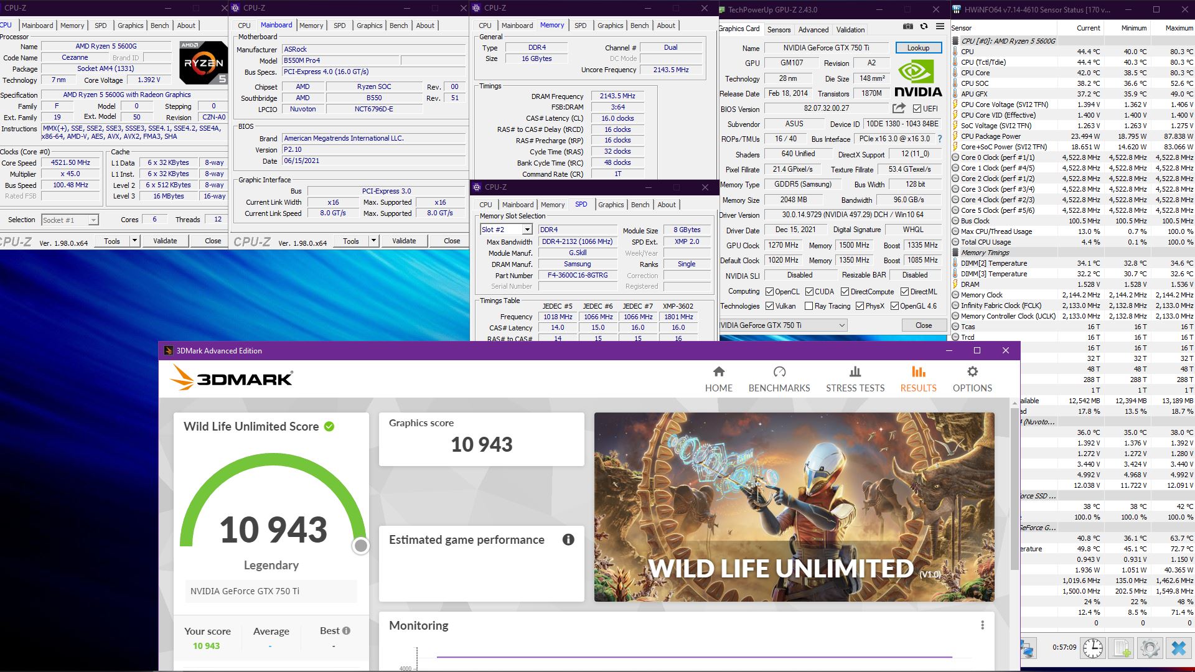Click Wild Life Unlimited thumbnail image

tap(794, 506)
